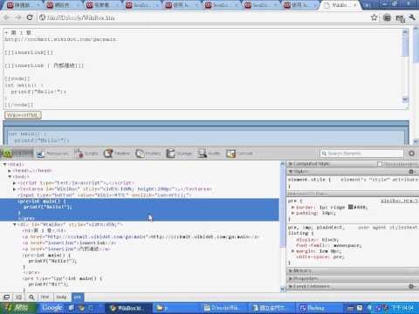
Task: Reload the current page
Action: 30,17
